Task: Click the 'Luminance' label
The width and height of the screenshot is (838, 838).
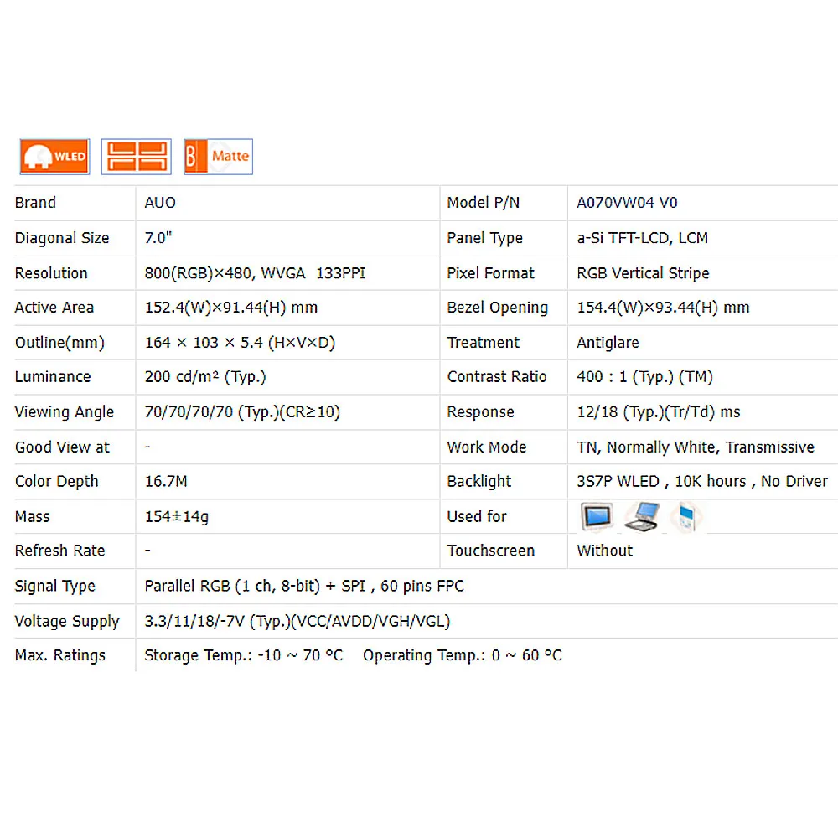Action: tap(53, 377)
